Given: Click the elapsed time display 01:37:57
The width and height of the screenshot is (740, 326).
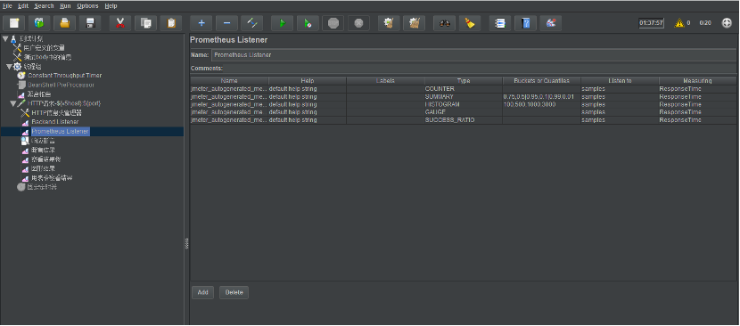Looking at the screenshot, I should pyautogui.click(x=651, y=22).
